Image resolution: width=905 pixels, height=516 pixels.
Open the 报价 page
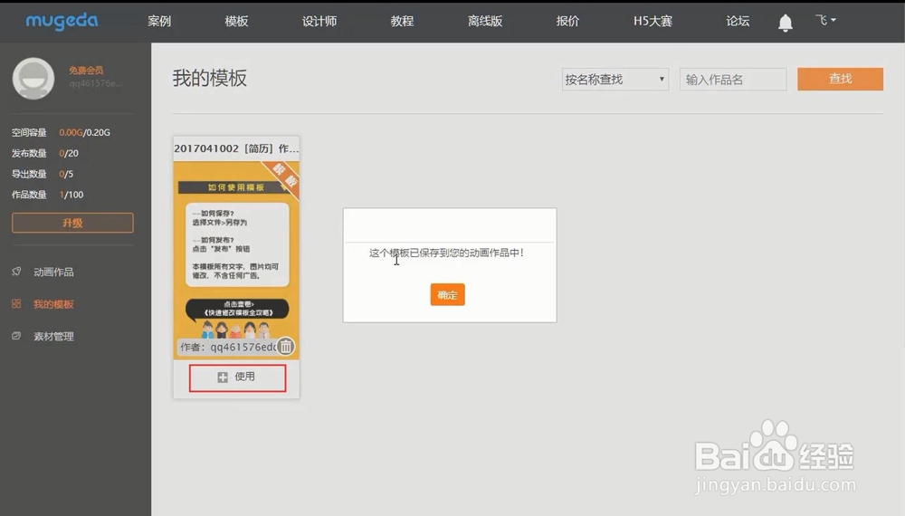[x=568, y=22]
